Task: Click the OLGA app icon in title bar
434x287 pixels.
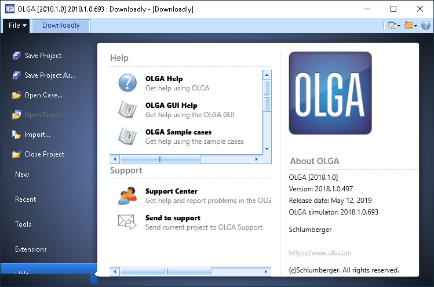Action: [9, 9]
